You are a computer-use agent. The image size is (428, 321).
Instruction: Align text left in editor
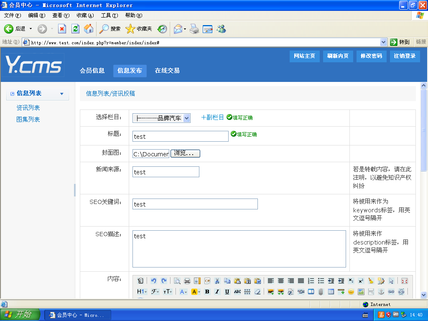tap(270, 280)
